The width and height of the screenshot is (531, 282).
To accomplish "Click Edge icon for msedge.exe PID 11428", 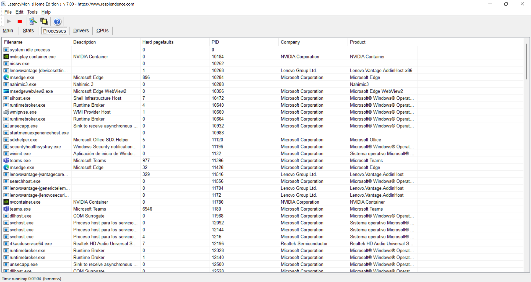I will click(x=6, y=167).
